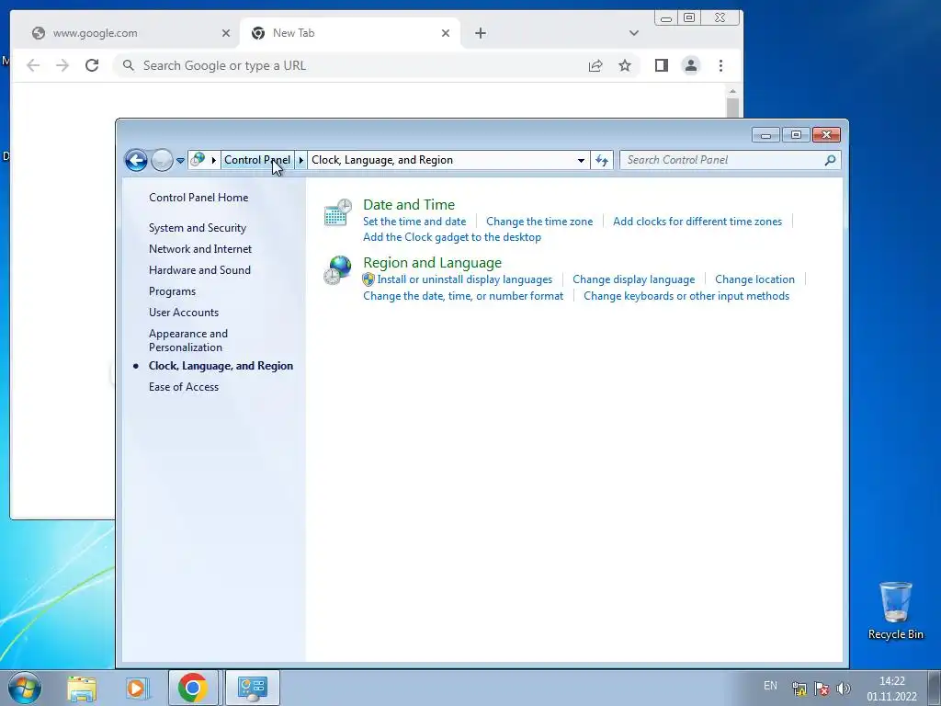Open System and Security category
The height and width of the screenshot is (706, 941).
click(x=198, y=228)
